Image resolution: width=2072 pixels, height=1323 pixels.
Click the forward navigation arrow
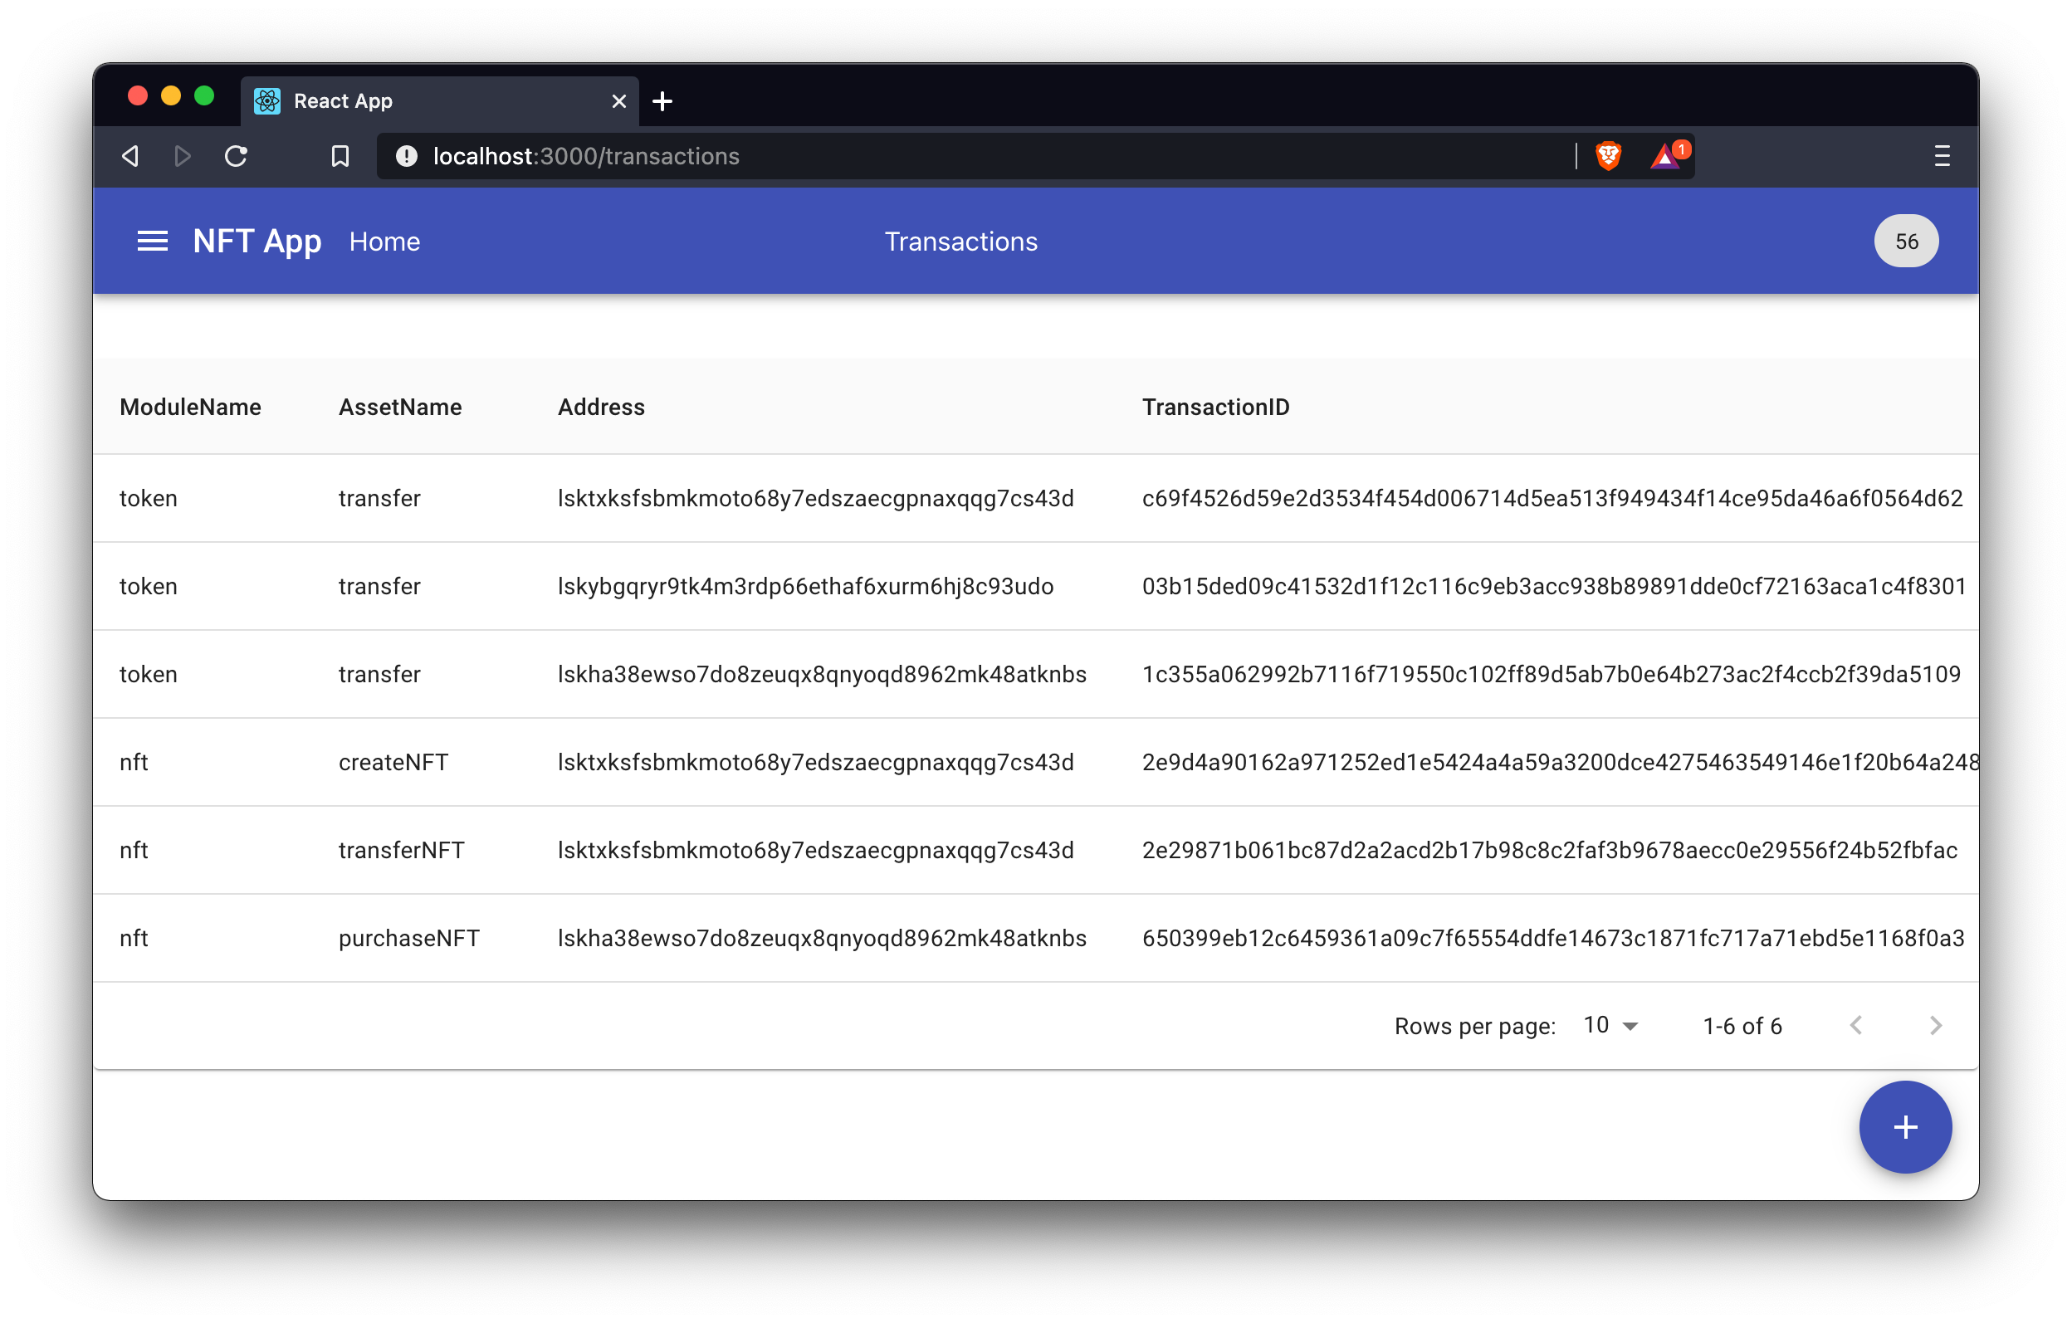click(x=183, y=156)
